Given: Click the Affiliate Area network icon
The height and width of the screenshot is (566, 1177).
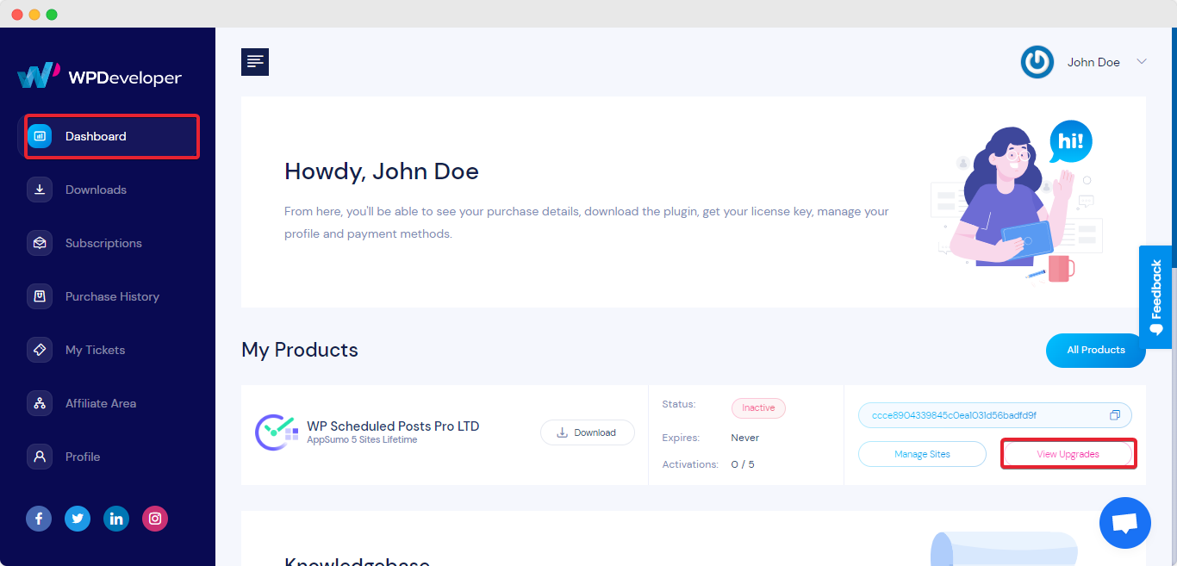Looking at the screenshot, I should tap(40, 403).
